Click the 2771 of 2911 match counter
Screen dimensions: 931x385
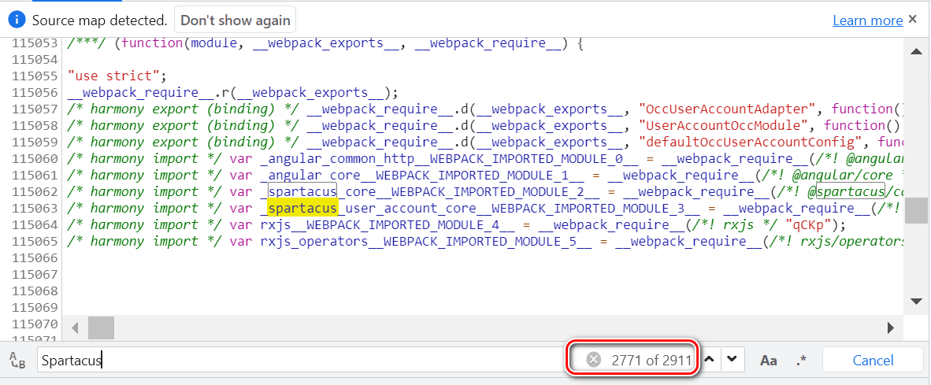tap(651, 360)
